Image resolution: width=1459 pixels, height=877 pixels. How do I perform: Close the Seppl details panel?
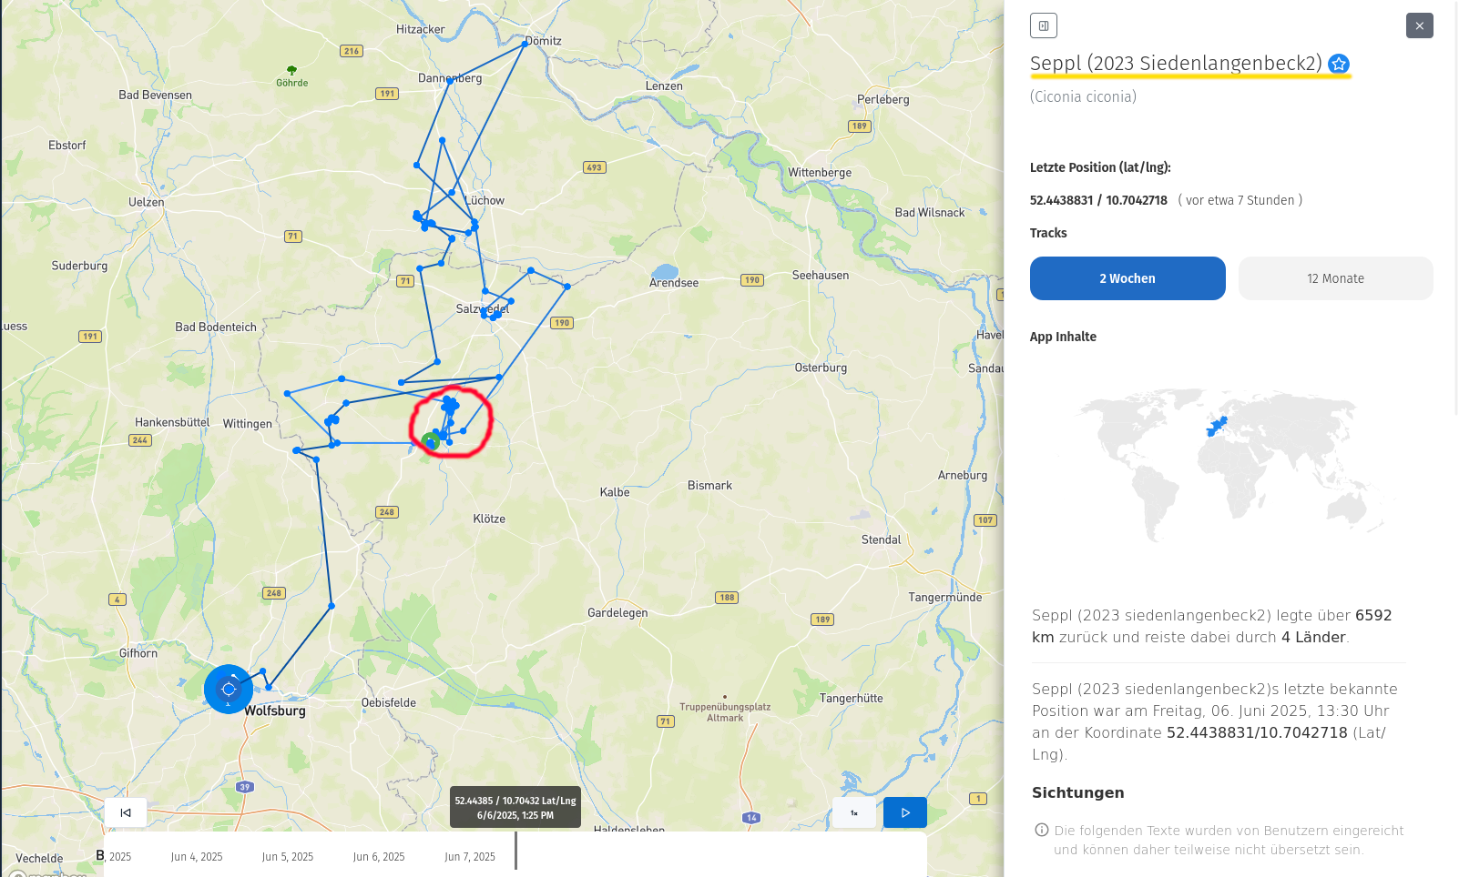(1419, 25)
